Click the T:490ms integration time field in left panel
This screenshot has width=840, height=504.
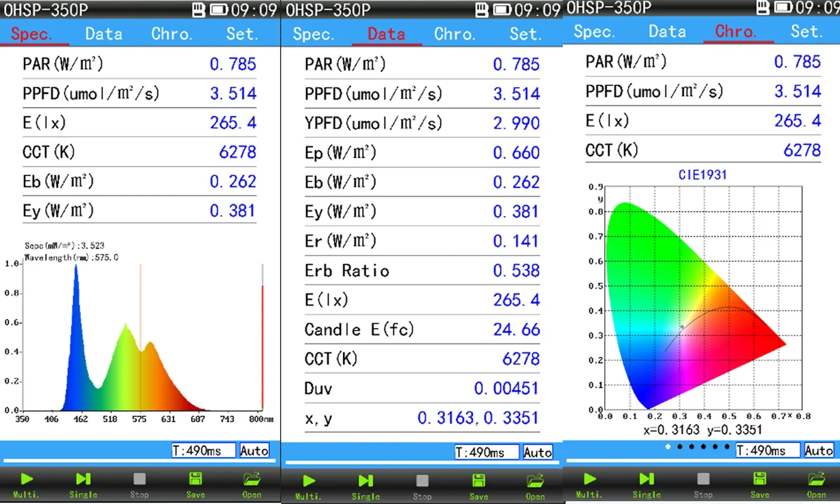203,451
